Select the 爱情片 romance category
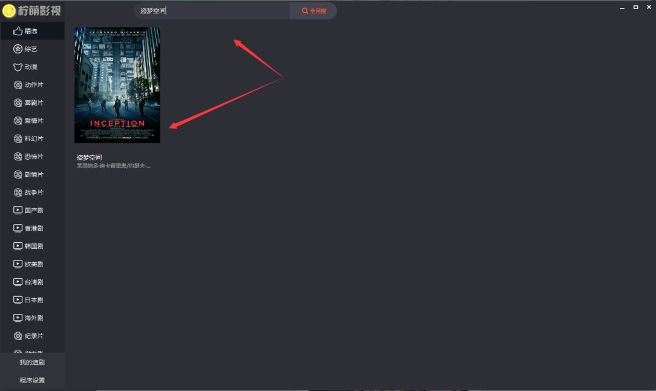Viewport: 656px width, 391px height. 33,121
